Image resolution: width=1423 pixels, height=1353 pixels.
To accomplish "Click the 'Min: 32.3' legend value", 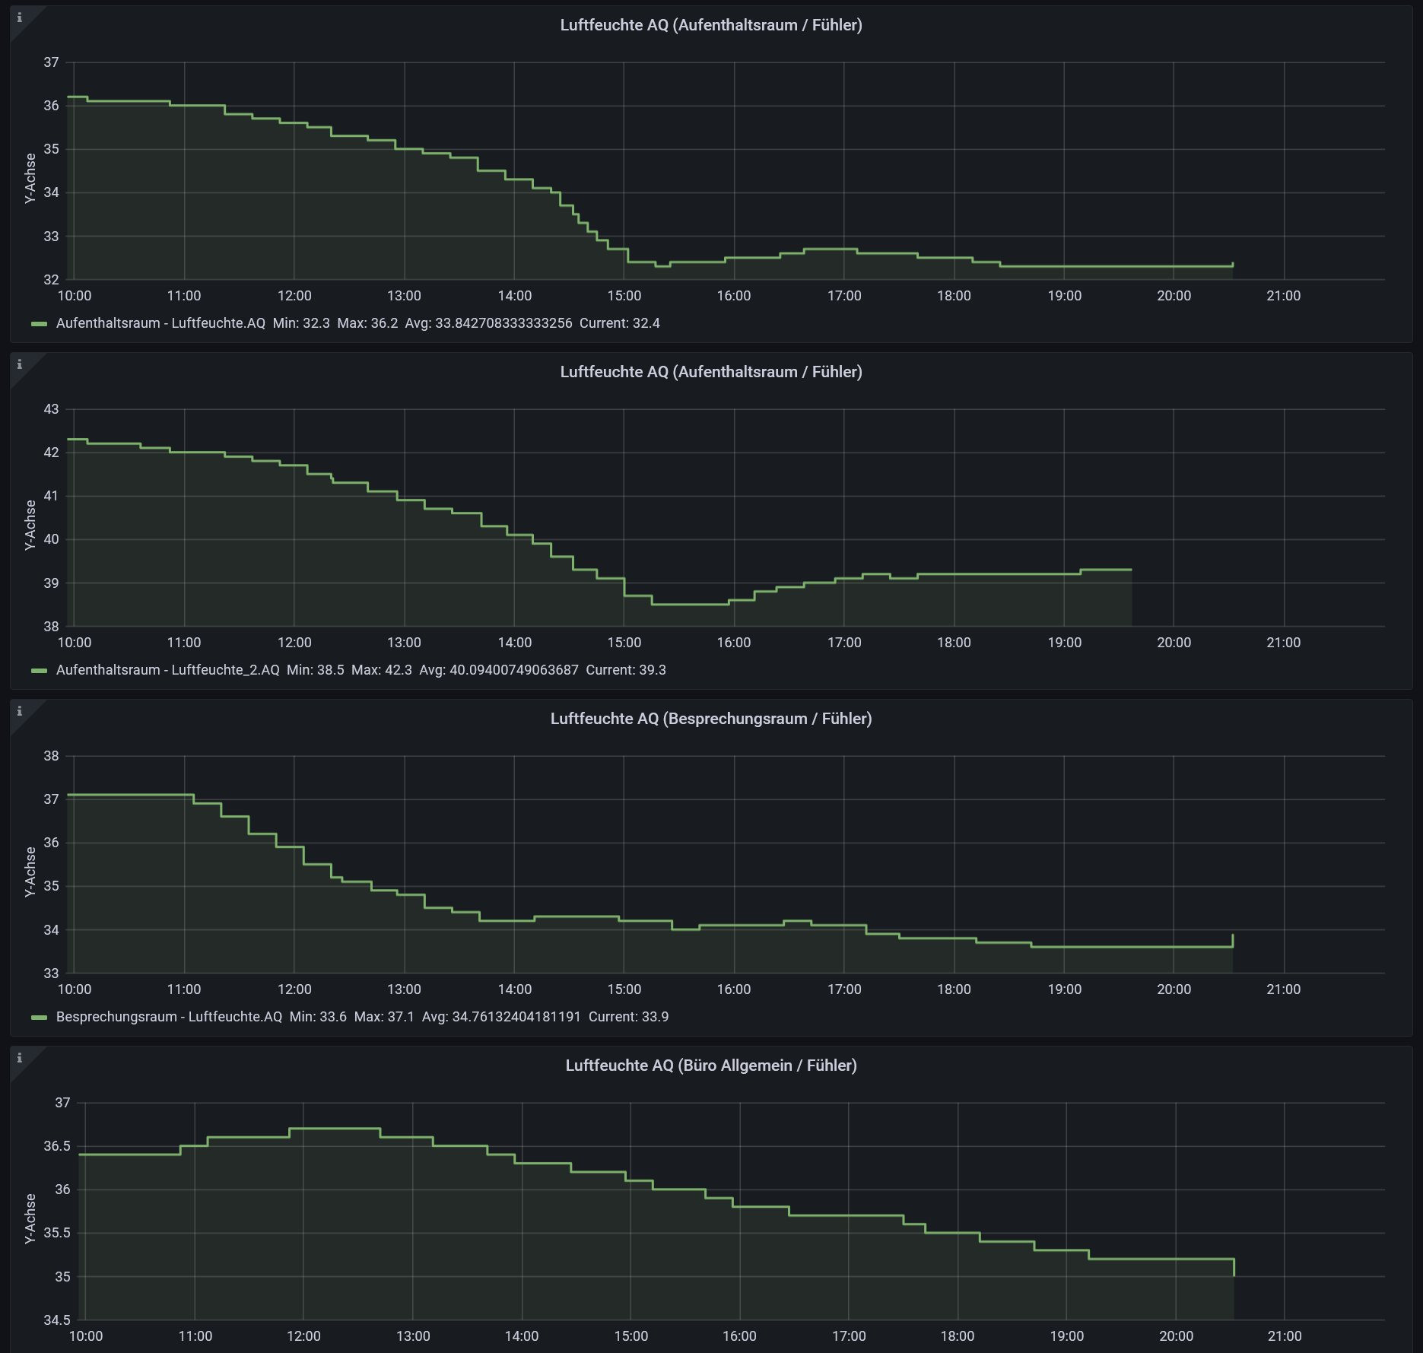I will coord(301,323).
